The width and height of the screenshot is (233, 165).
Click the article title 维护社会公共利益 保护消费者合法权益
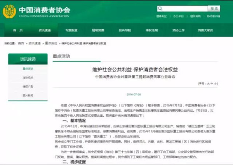point(135,70)
